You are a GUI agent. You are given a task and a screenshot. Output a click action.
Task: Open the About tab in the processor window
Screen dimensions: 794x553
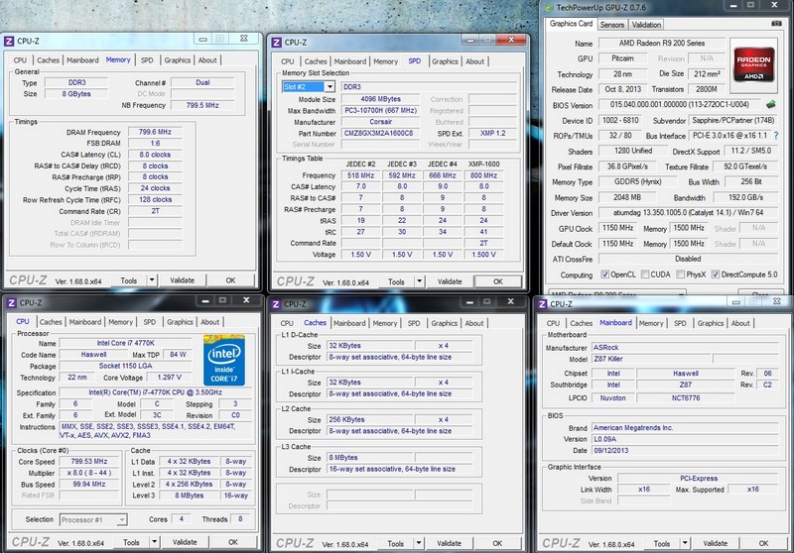[209, 322]
